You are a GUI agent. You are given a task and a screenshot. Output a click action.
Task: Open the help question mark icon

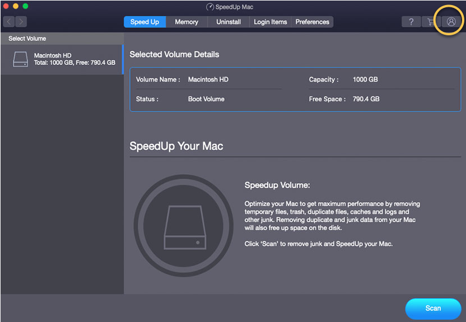(x=411, y=22)
